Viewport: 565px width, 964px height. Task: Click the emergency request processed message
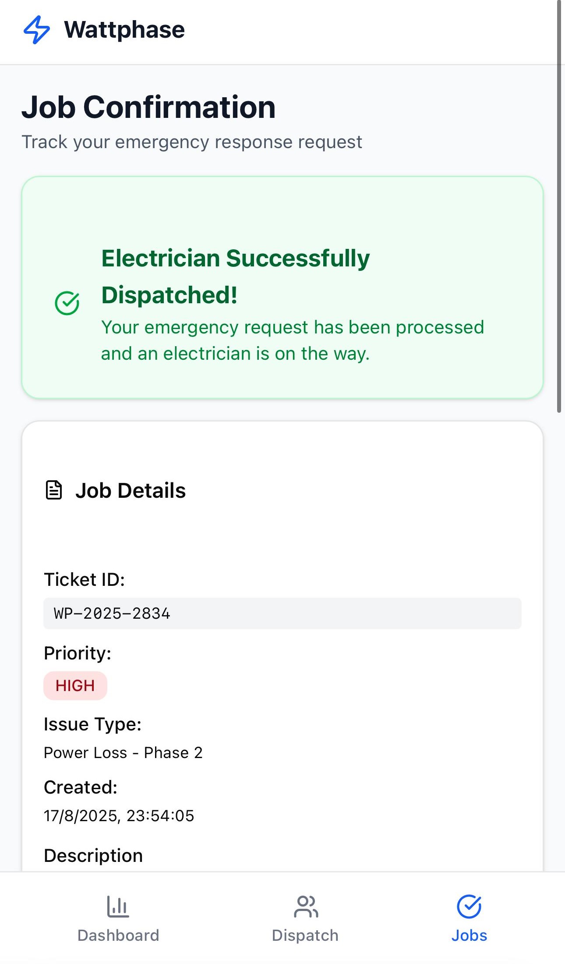[293, 340]
